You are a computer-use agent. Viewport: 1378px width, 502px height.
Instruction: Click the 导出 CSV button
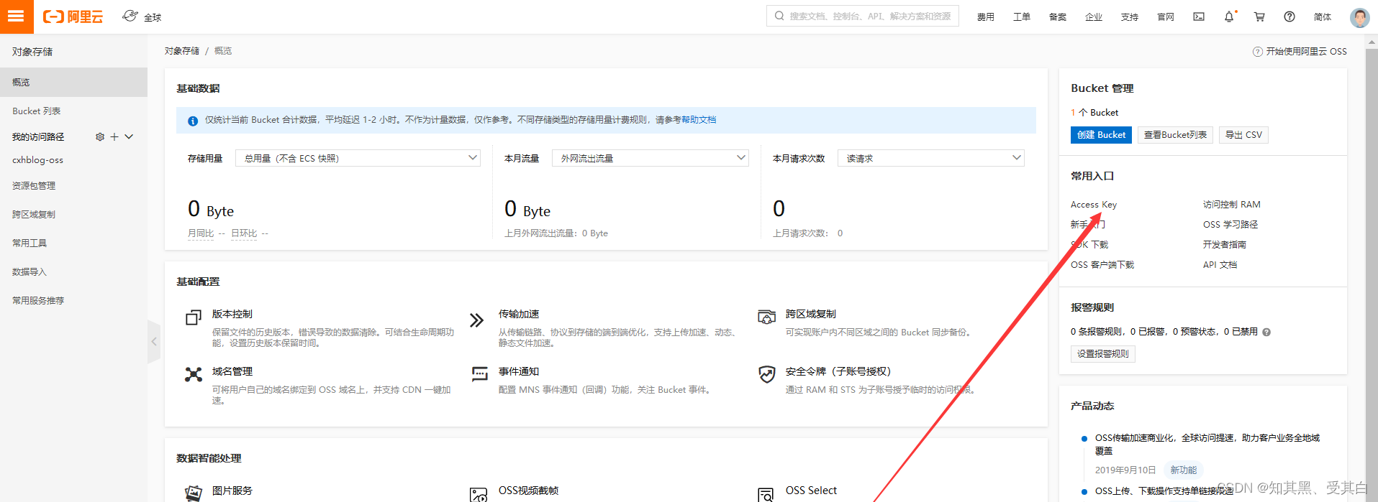(1243, 135)
